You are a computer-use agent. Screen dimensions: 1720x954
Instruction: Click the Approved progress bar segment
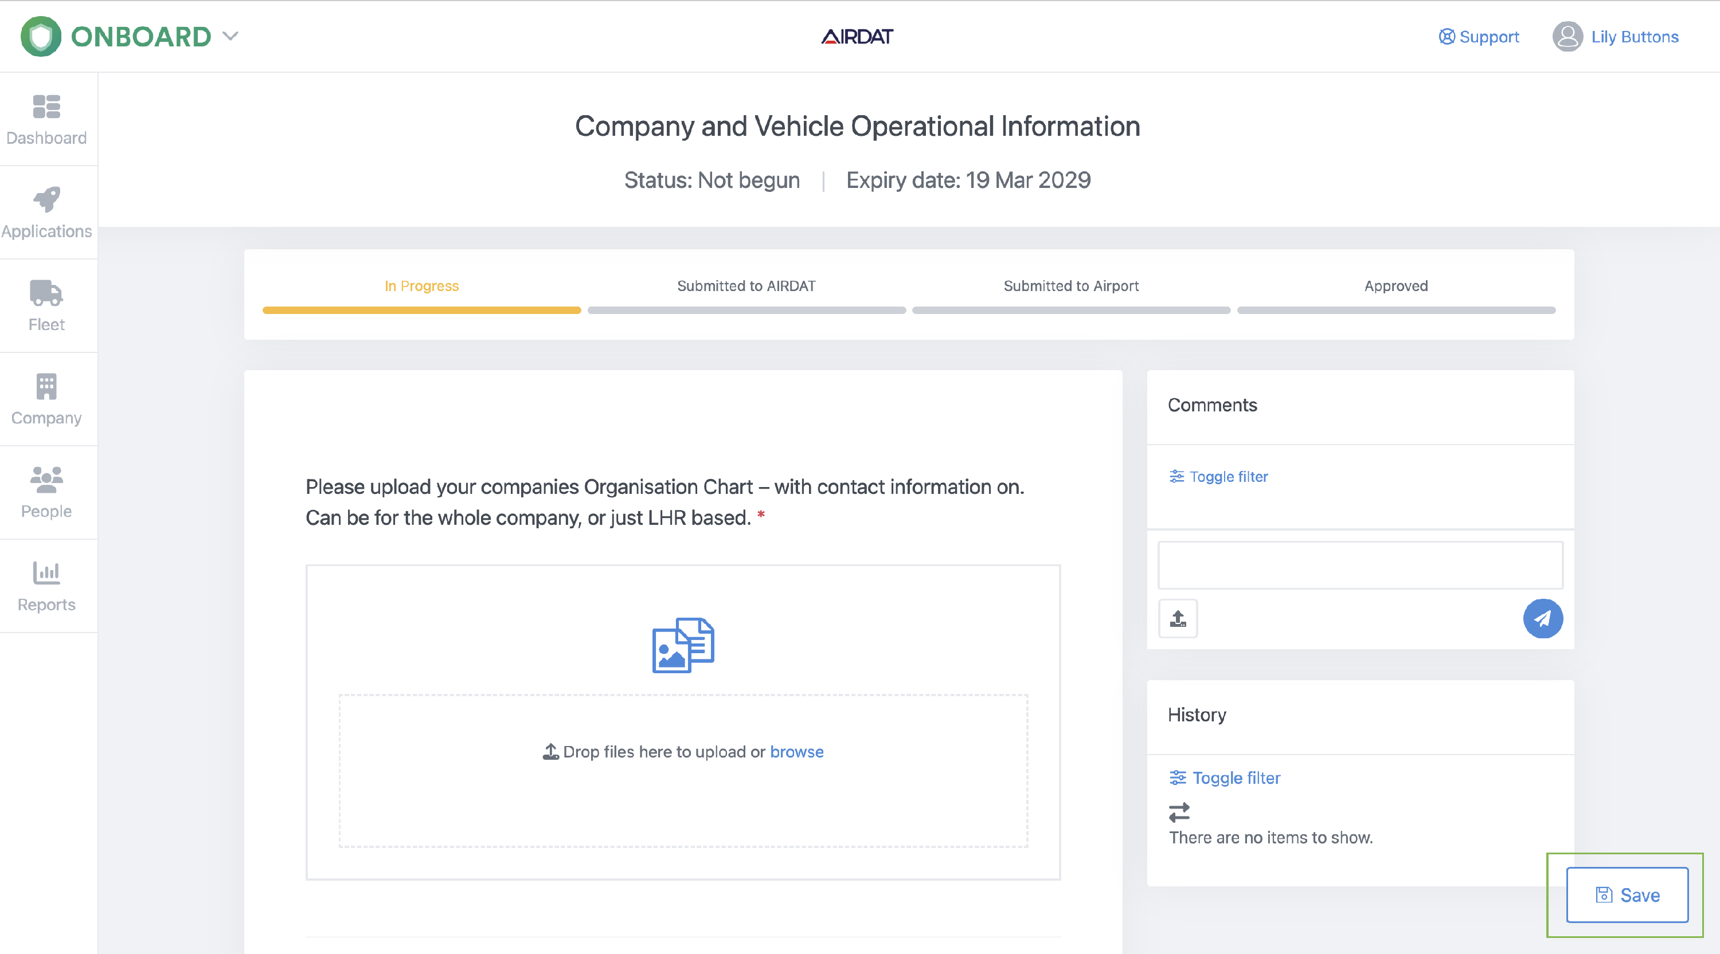pyautogui.click(x=1395, y=310)
